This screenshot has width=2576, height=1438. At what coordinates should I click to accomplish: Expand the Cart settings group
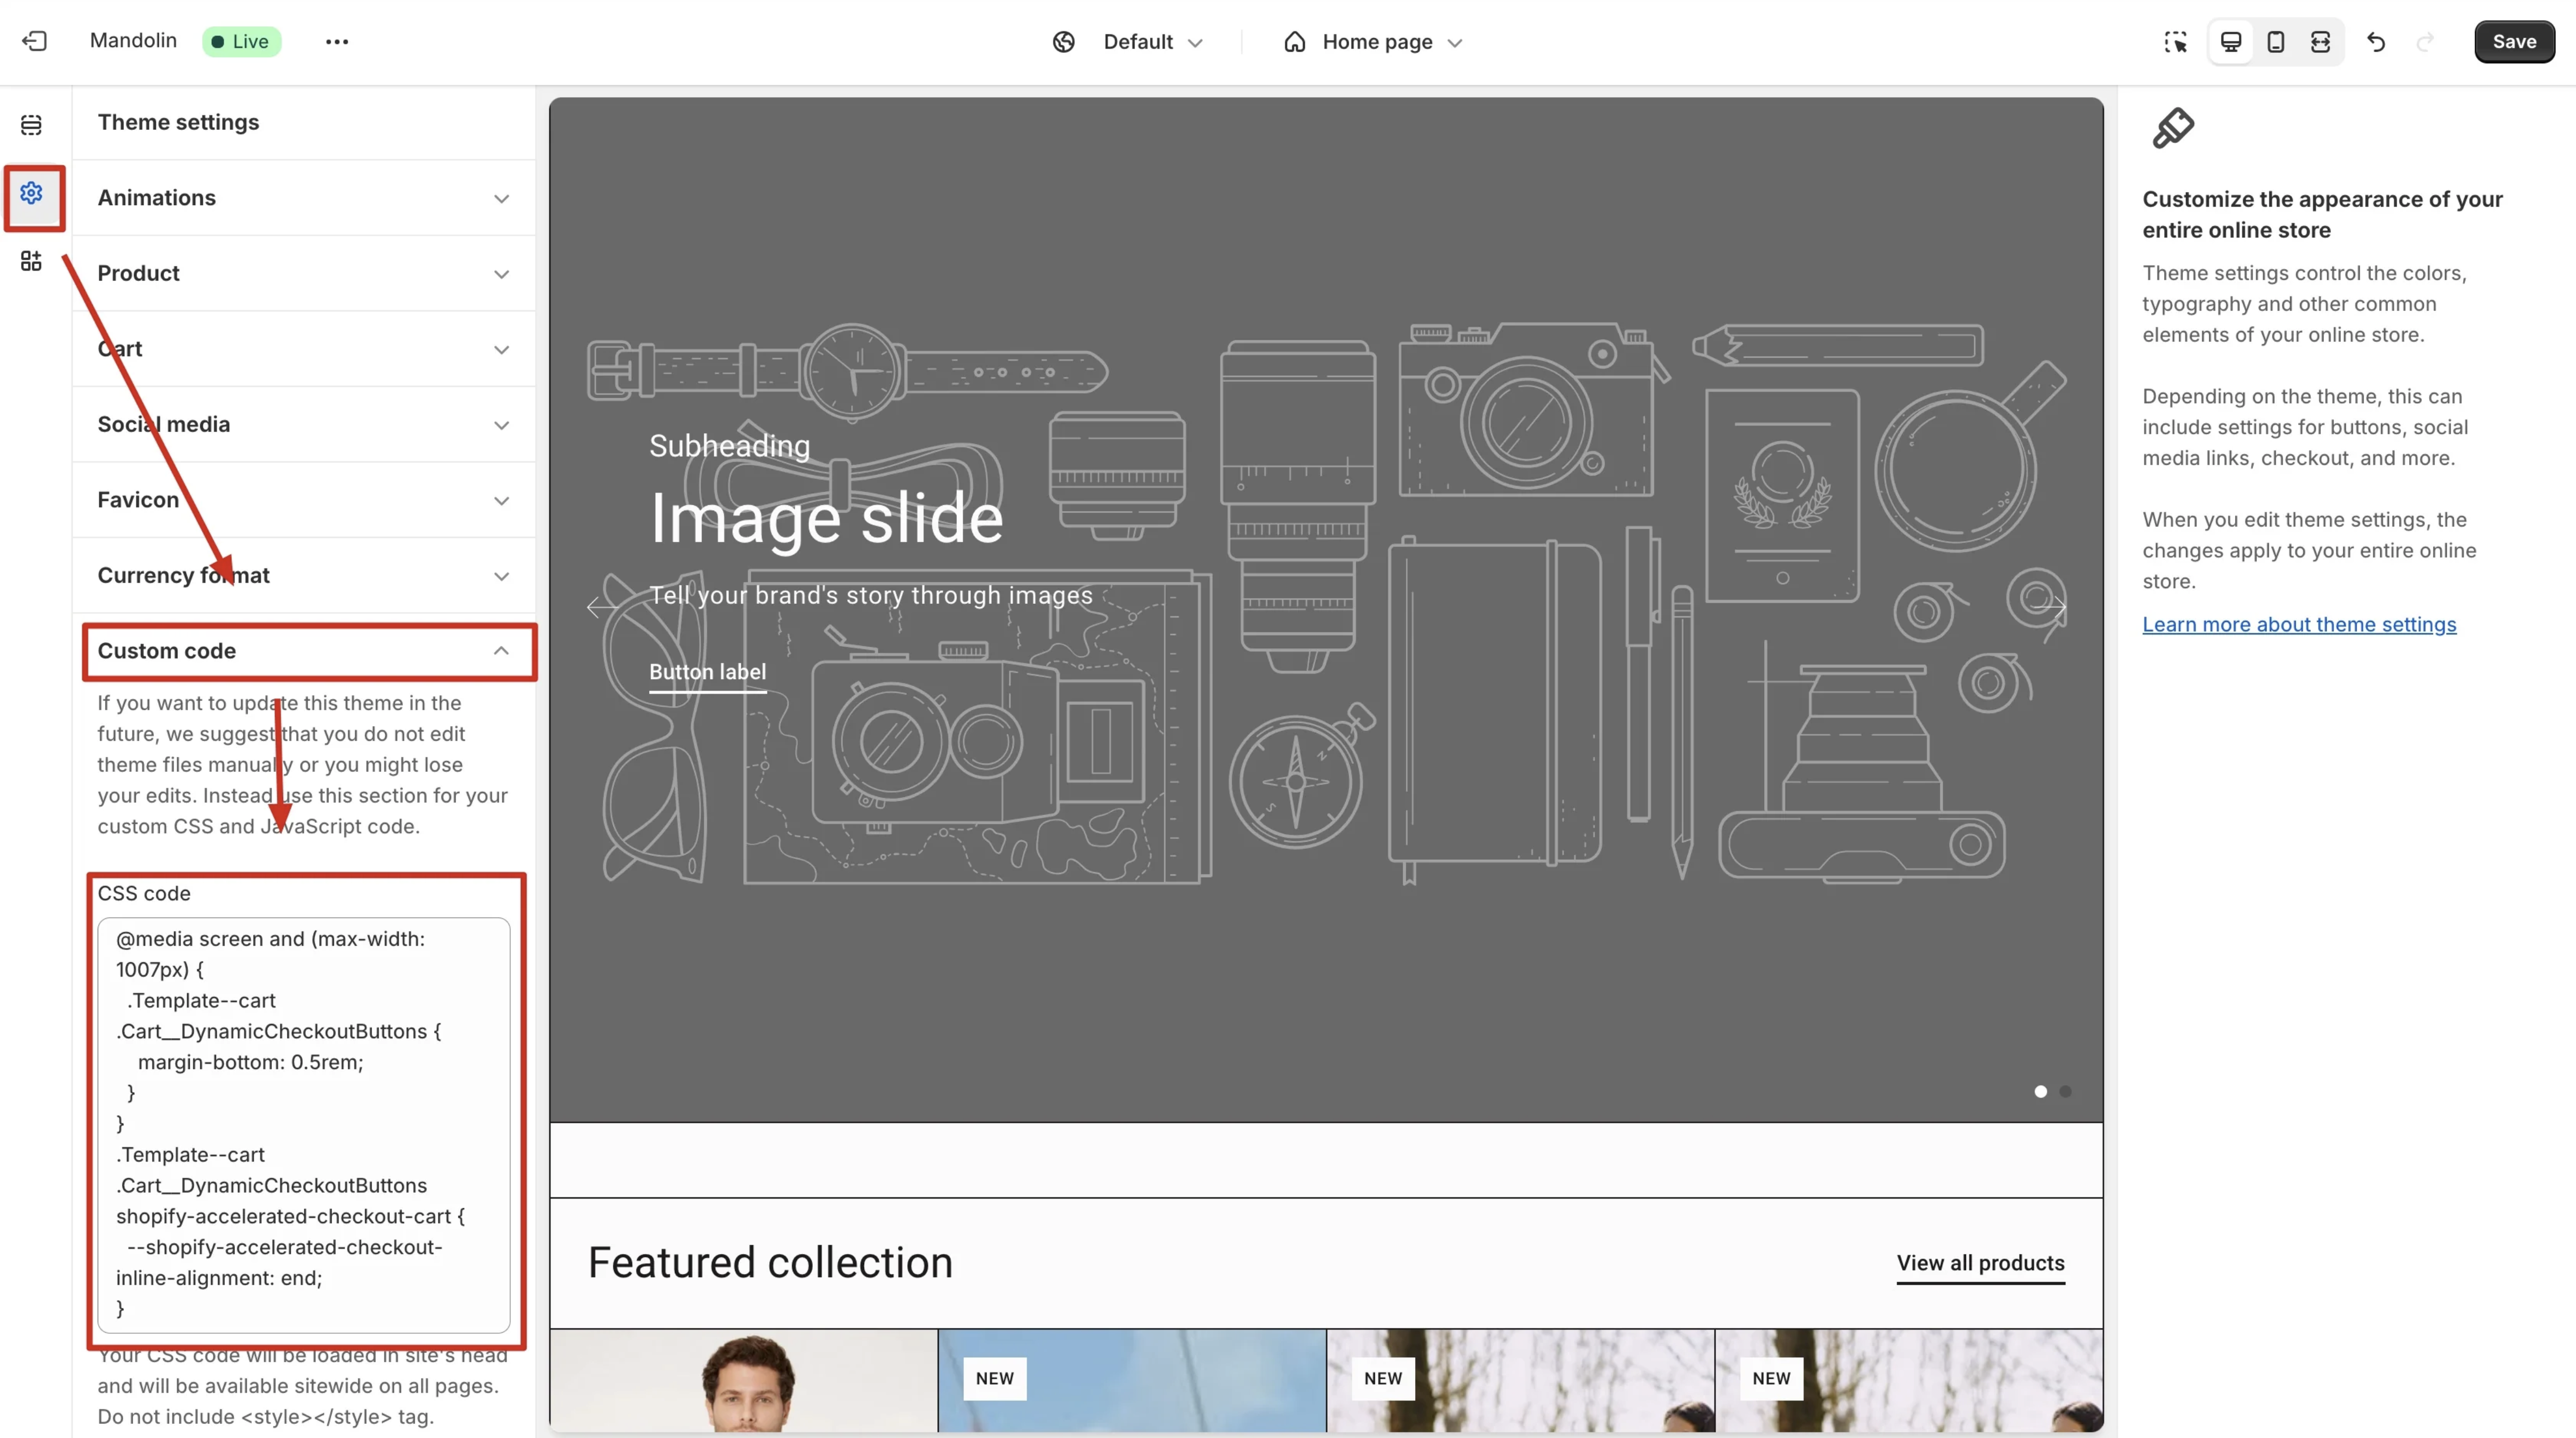coord(304,348)
